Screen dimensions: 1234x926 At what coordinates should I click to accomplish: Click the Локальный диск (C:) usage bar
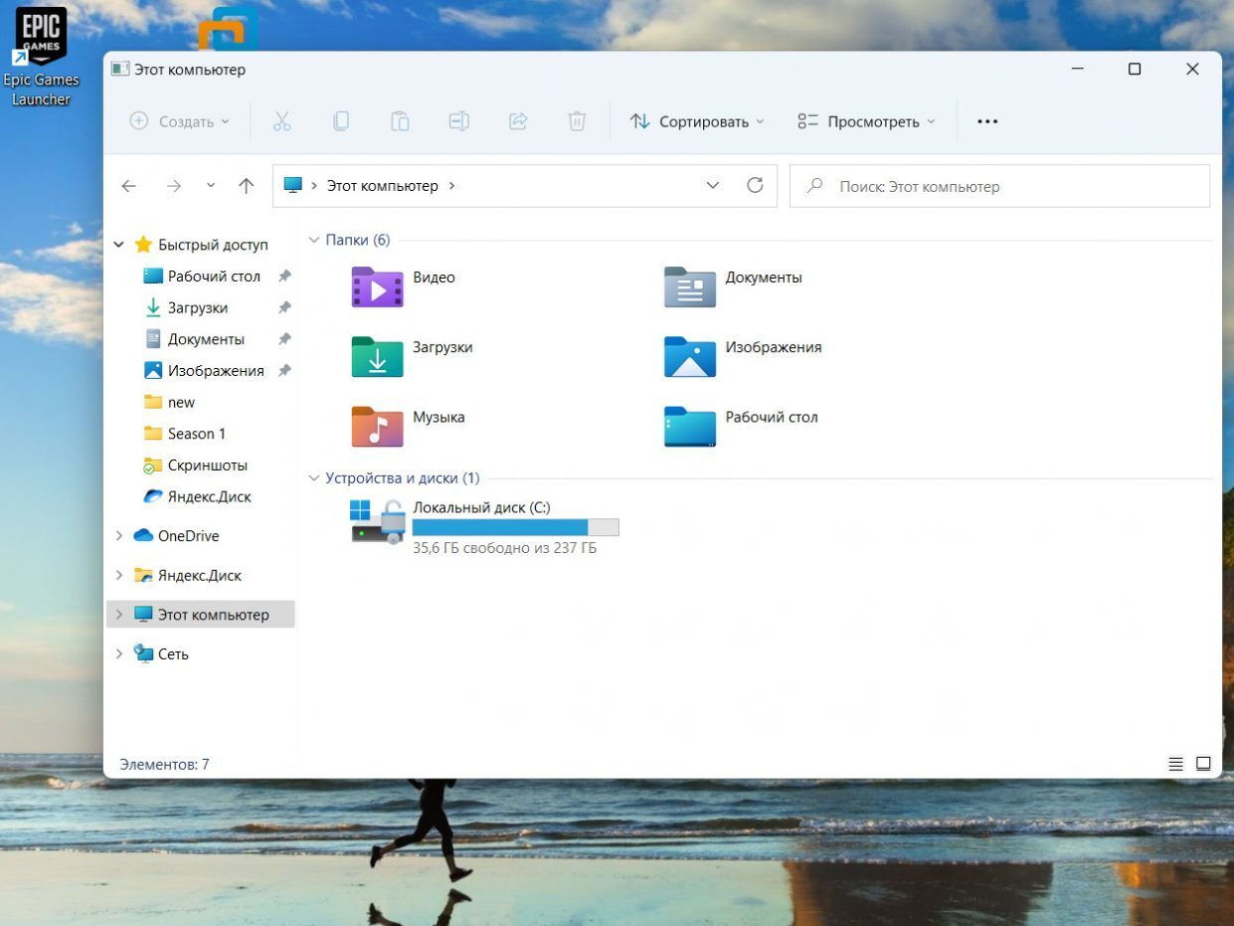[515, 527]
